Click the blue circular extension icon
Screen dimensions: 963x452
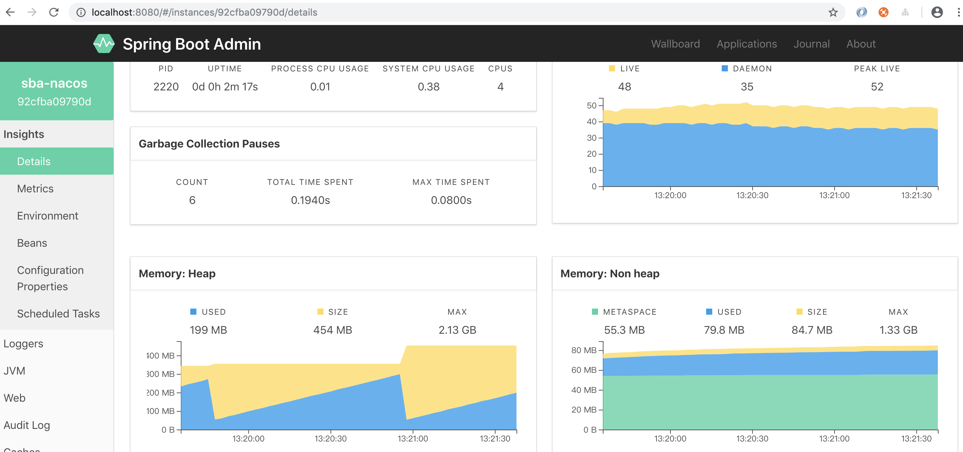tap(861, 12)
